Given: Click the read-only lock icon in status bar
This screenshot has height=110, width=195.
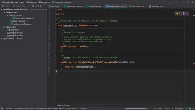Looking at the screenshot, I should pyautogui.click(x=172, y=108).
